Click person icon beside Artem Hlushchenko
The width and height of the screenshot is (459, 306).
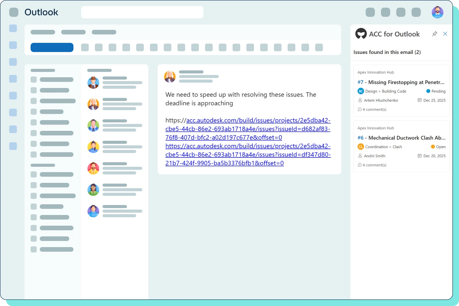360,100
